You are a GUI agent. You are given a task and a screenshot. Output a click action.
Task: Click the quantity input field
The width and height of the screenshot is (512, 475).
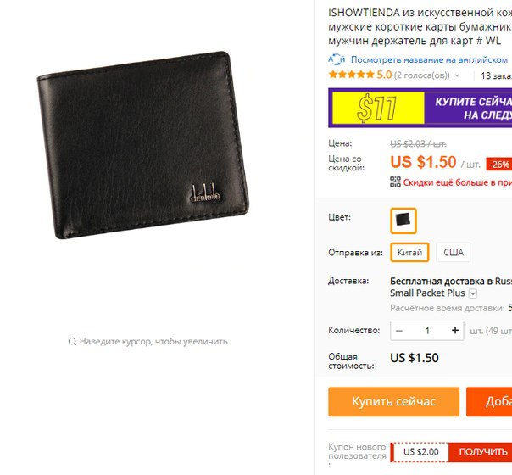(427, 331)
